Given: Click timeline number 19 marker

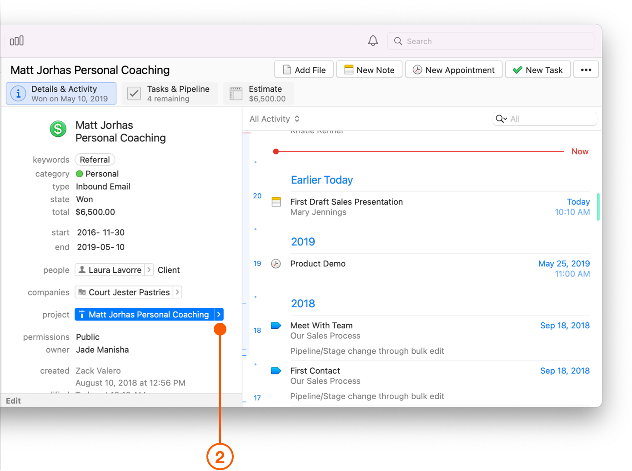Looking at the screenshot, I should click(x=257, y=264).
